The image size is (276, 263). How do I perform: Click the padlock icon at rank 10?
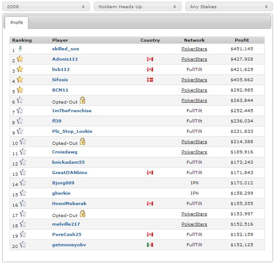[x=83, y=141]
